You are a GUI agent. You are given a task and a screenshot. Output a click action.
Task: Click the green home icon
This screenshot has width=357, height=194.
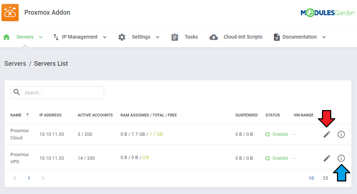click(x=6, y=37)
